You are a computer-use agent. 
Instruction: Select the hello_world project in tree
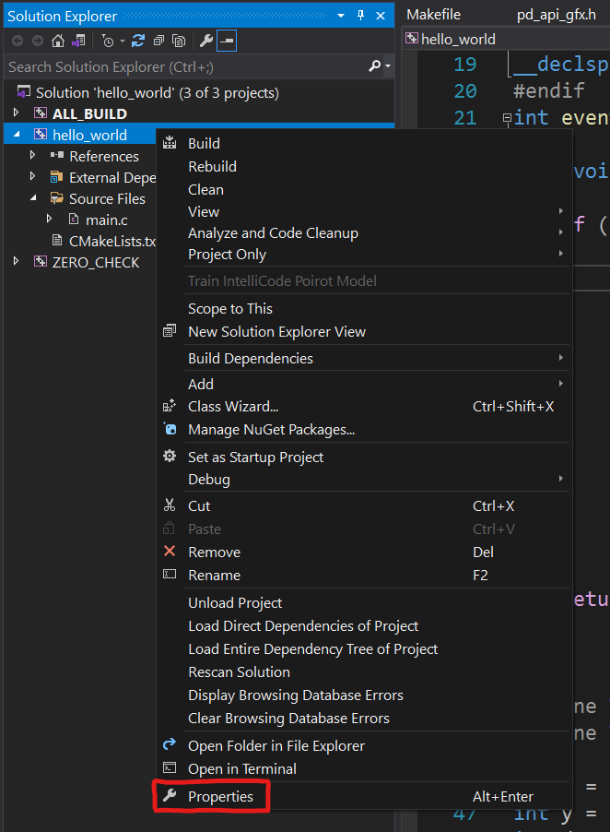point(89,136)
